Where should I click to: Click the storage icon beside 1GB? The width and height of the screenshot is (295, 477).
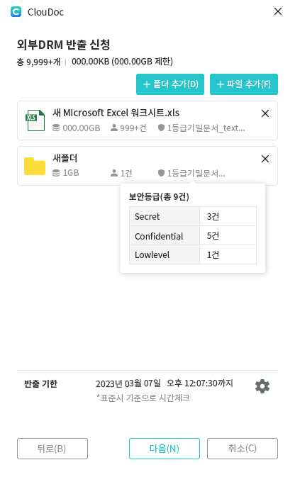tap(56, 173)
